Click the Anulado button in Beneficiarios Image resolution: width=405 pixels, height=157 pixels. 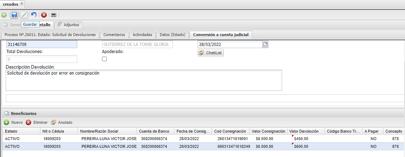62,122
